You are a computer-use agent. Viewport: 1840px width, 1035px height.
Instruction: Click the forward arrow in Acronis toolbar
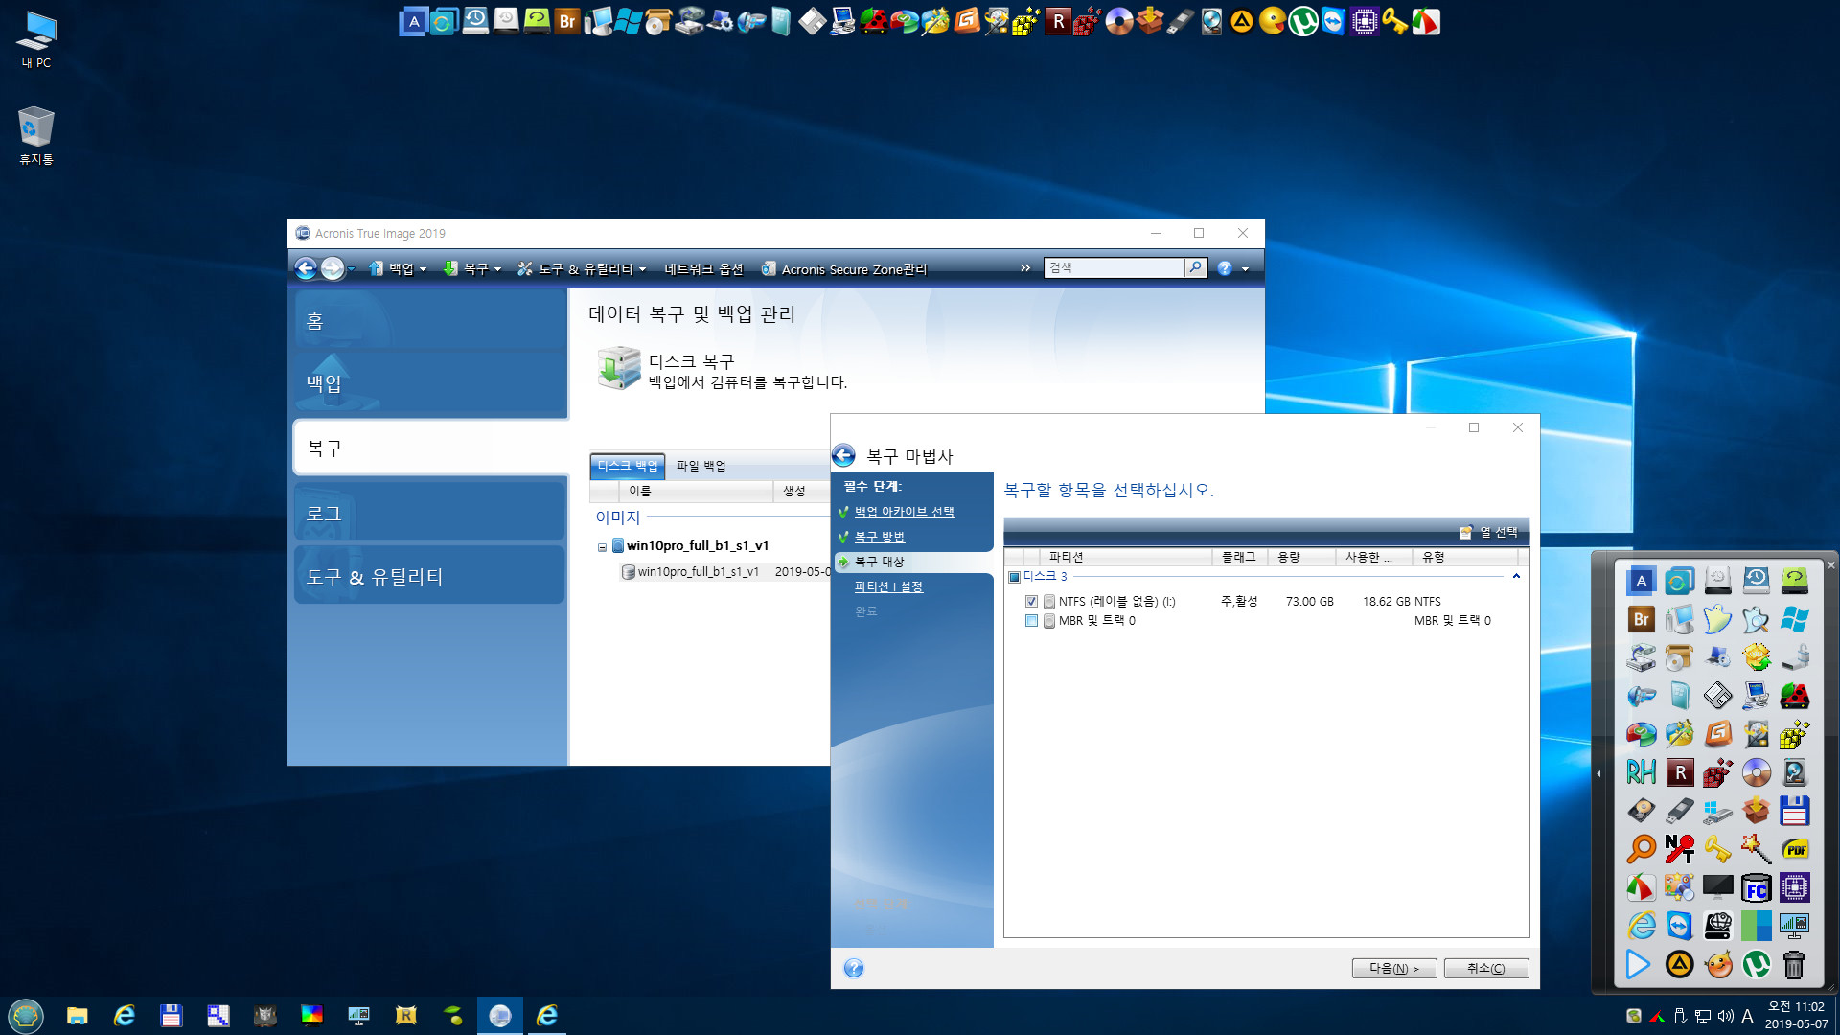click(x=332, y=268)
